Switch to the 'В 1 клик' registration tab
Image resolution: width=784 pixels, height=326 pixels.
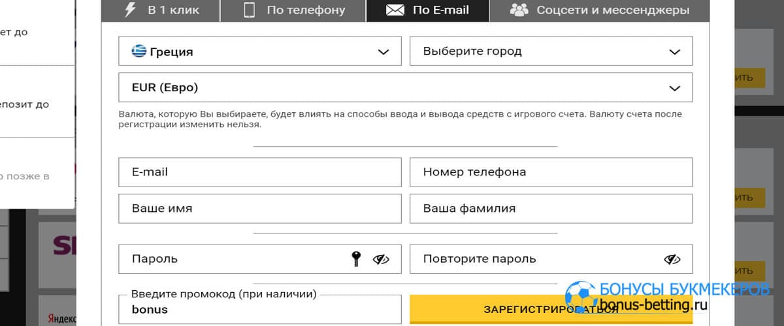click(161, 10)
